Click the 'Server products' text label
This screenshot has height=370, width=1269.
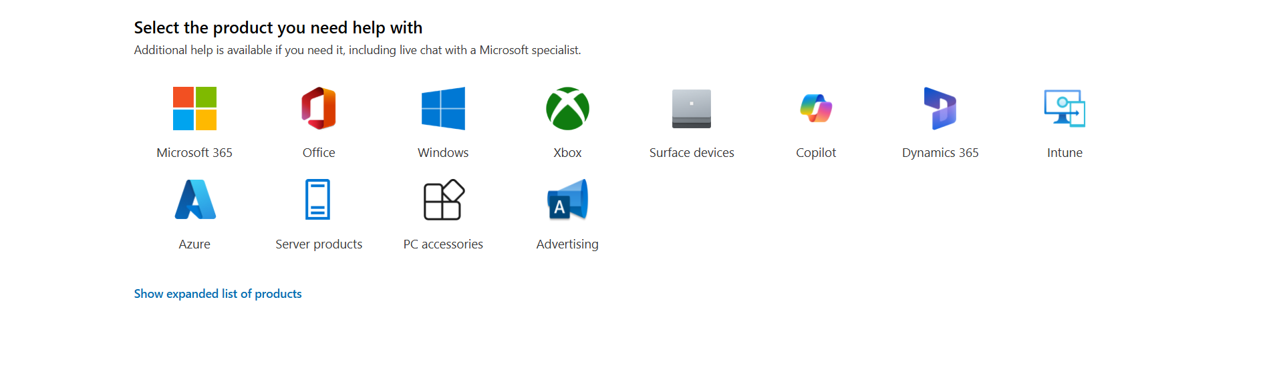(319, 244)
